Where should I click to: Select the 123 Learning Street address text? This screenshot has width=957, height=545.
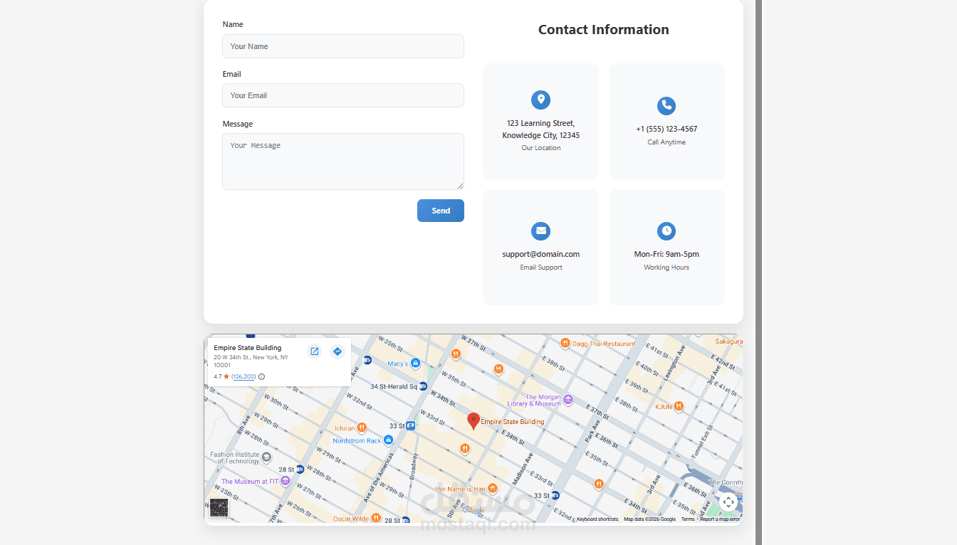point(541,129)
